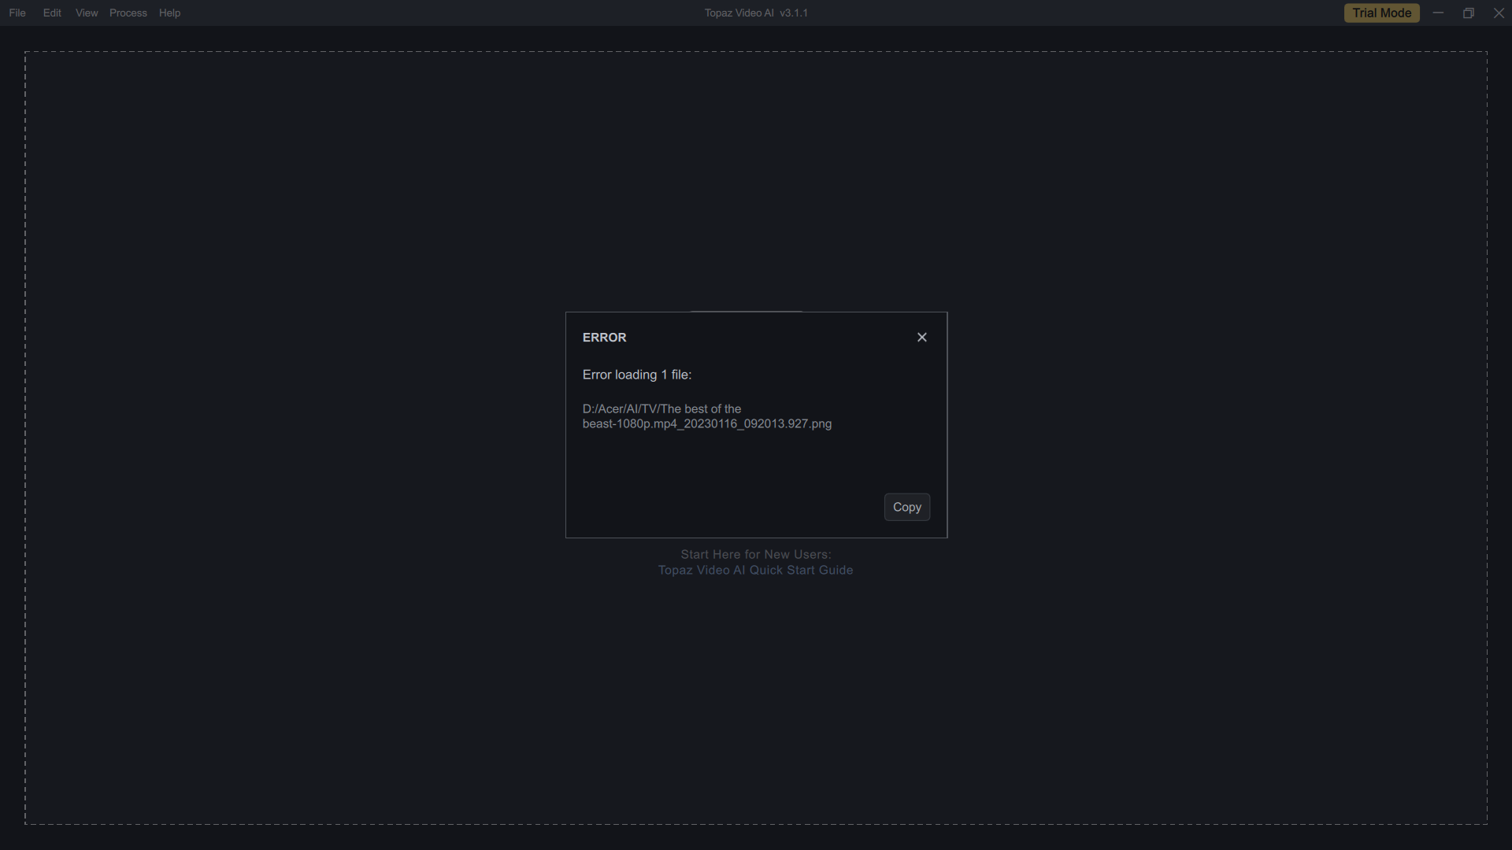Click the .png filename line in dialog
The width and height of the screenshot is (1512, 850).
(706, 424)
